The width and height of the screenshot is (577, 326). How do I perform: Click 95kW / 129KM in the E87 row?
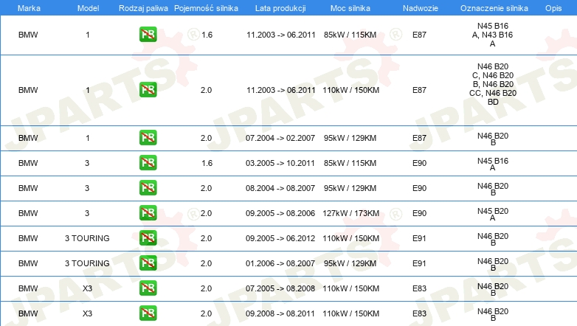(350, 138)
